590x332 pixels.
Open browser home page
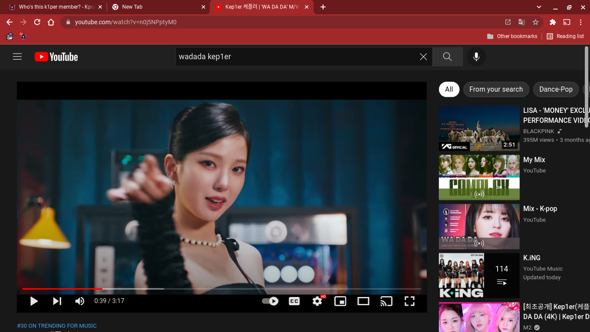(51, 22)
